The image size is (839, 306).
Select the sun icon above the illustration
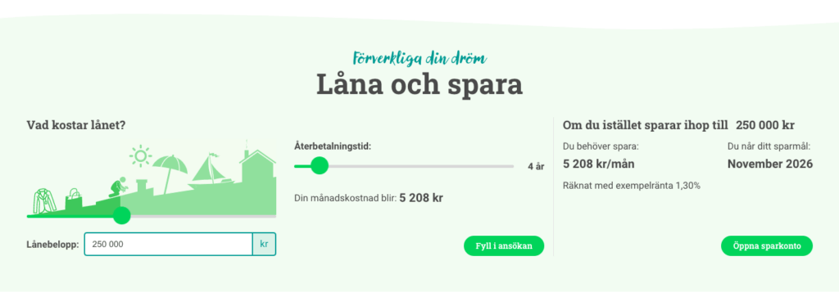coord(141,155)
